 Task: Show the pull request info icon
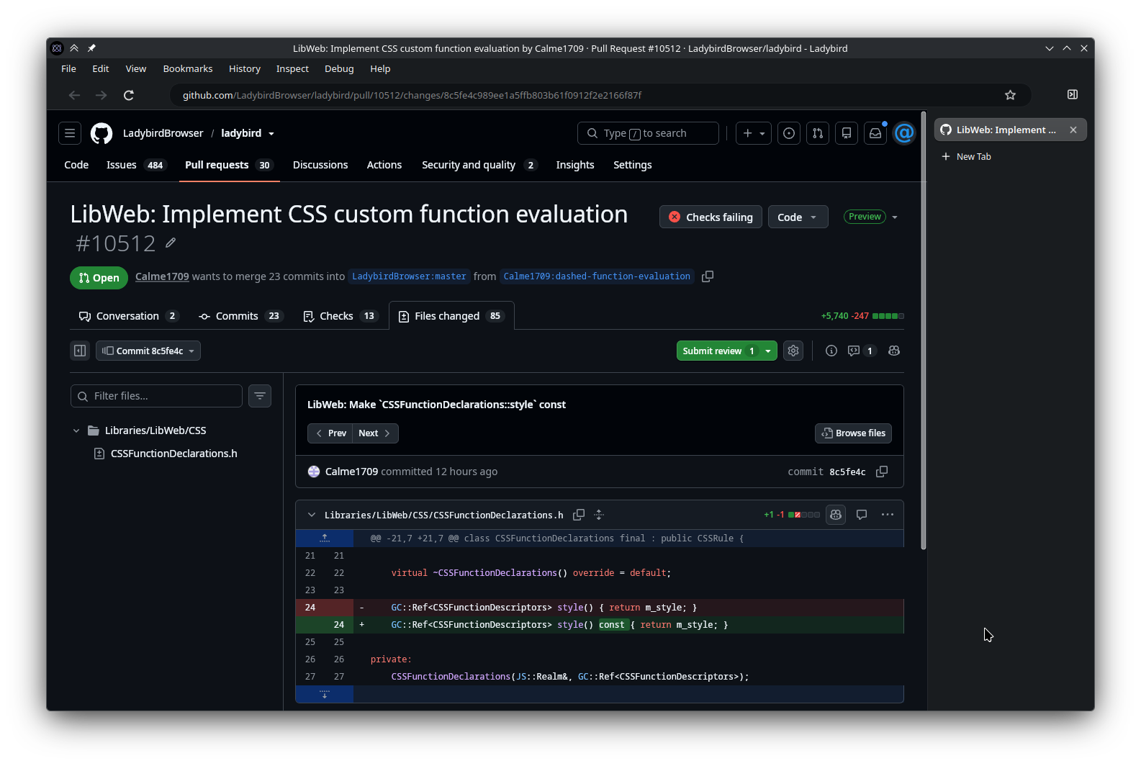pyautogui.click(x=831, y=351)
